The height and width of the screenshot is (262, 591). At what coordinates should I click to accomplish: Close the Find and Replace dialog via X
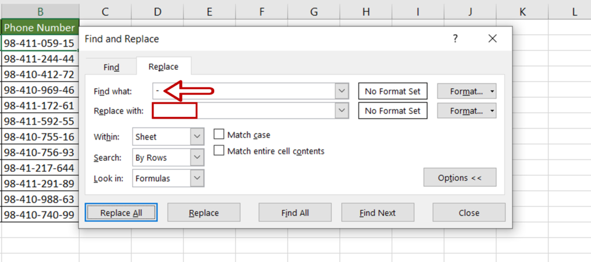492,39
